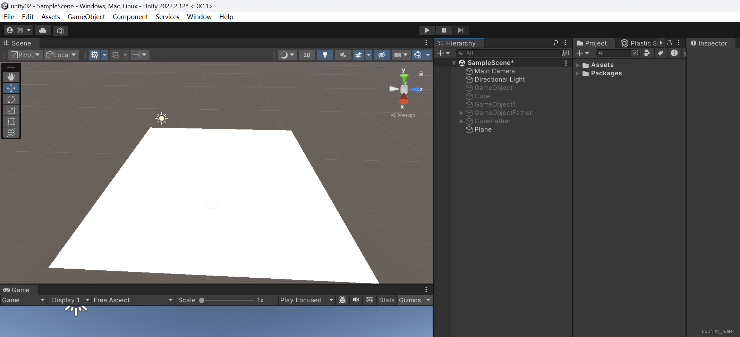The image size is (740, 337).
Task: Expand the Assets folder
Action: point(578,65)
